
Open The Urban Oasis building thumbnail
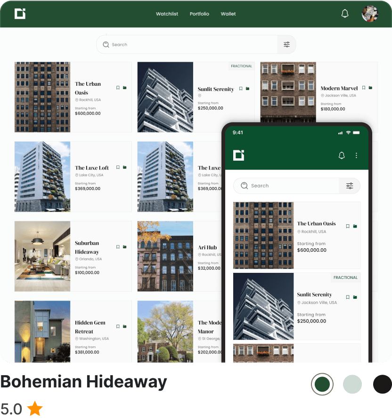coord(42,97)
